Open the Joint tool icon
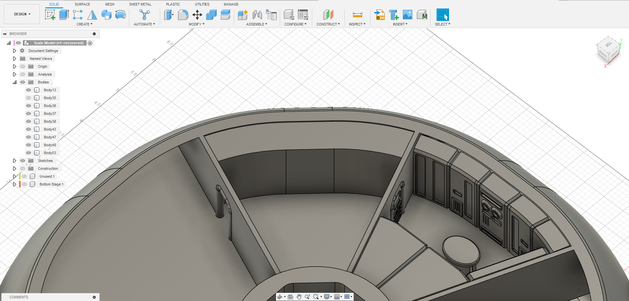The width and height of the screenshot is (629, 301). pyautogui.click(x=257, y=14)
